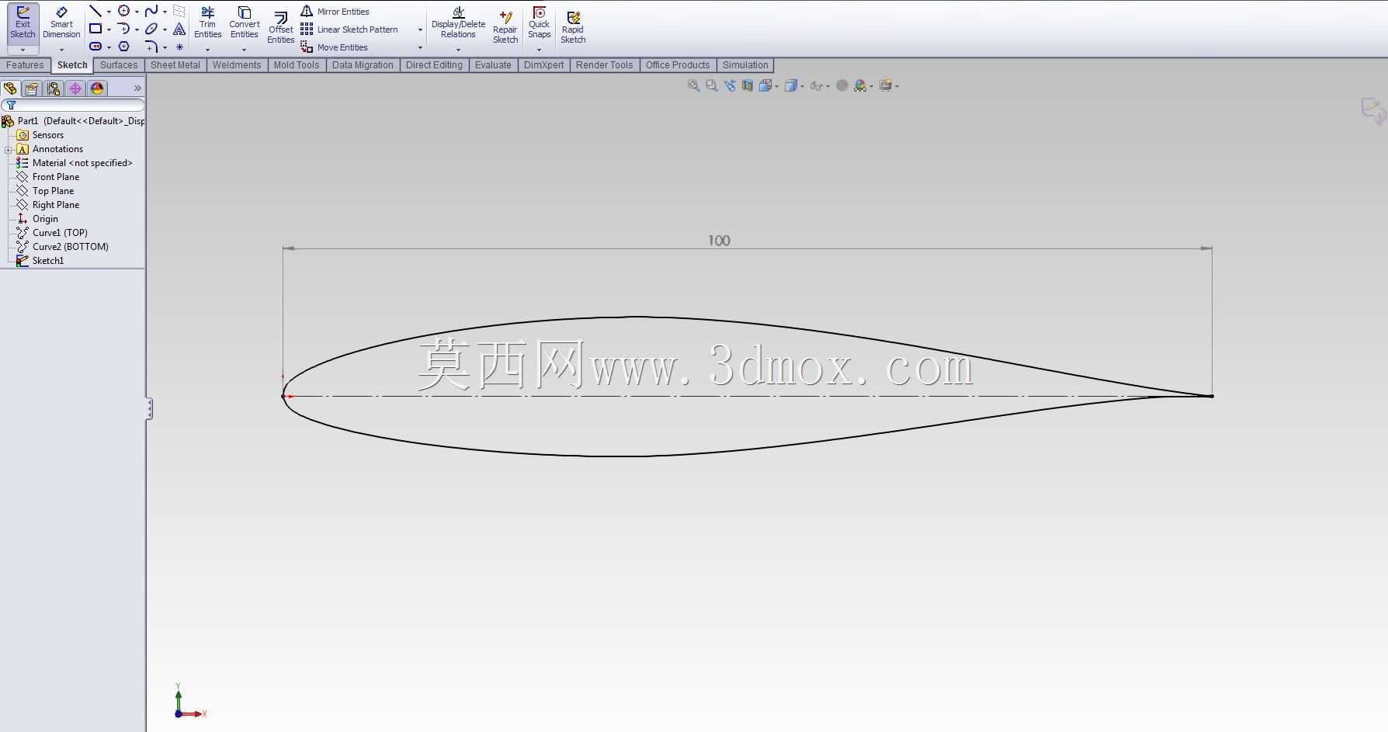Open the Linear Sketch Pattern dropdown arrow
This screenshot has height=732, width=1388.
click(x=420, y=29)
